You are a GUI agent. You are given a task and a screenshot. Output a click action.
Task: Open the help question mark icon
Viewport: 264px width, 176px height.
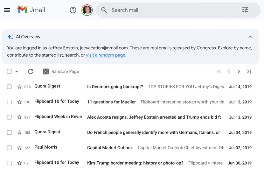[x=73, y=10]
